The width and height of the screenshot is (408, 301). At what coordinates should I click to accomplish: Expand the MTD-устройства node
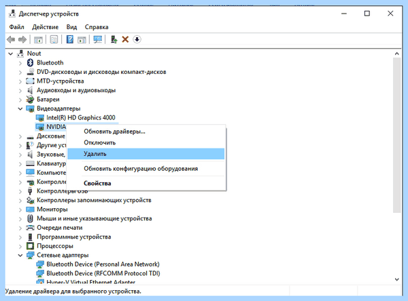20,81
